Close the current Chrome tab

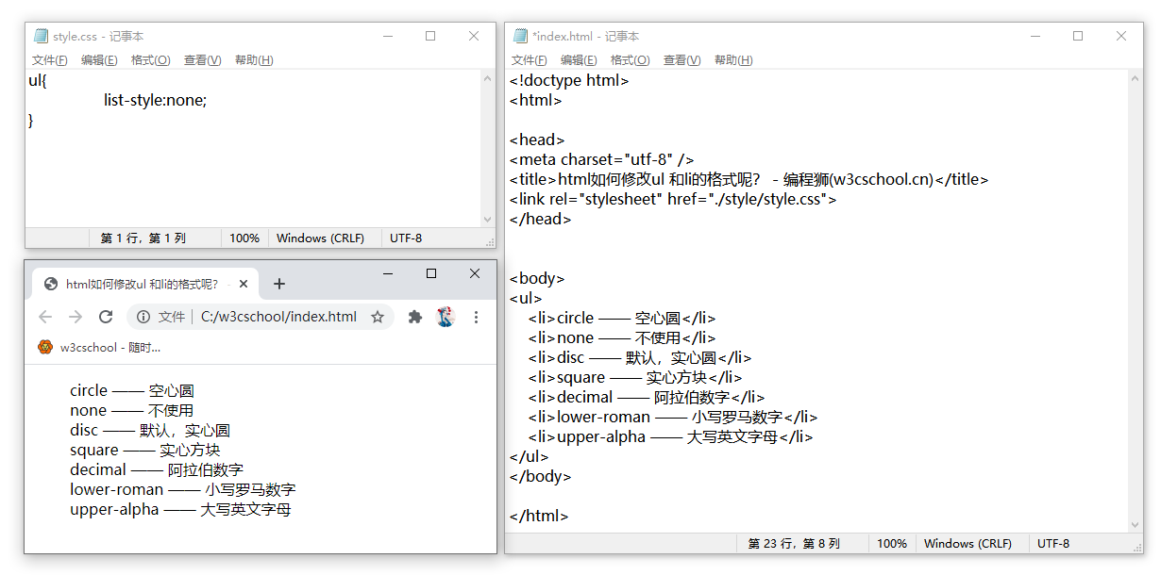point(244,284)
